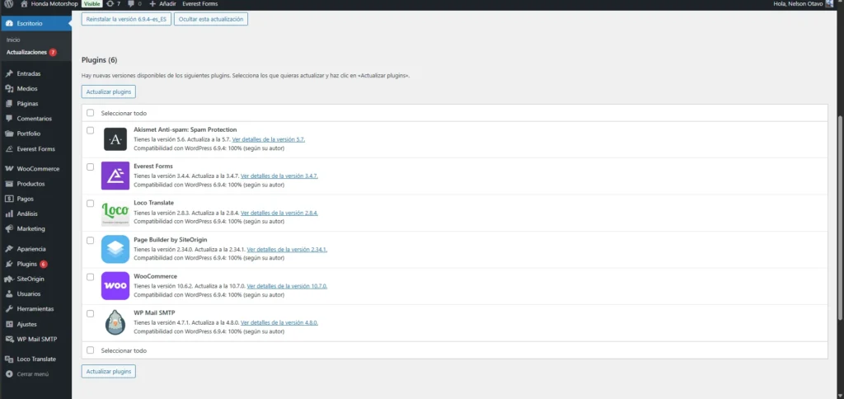Screen dimensions: 844x399
Task: Click the Medios media icon
Action: (9, 89)
